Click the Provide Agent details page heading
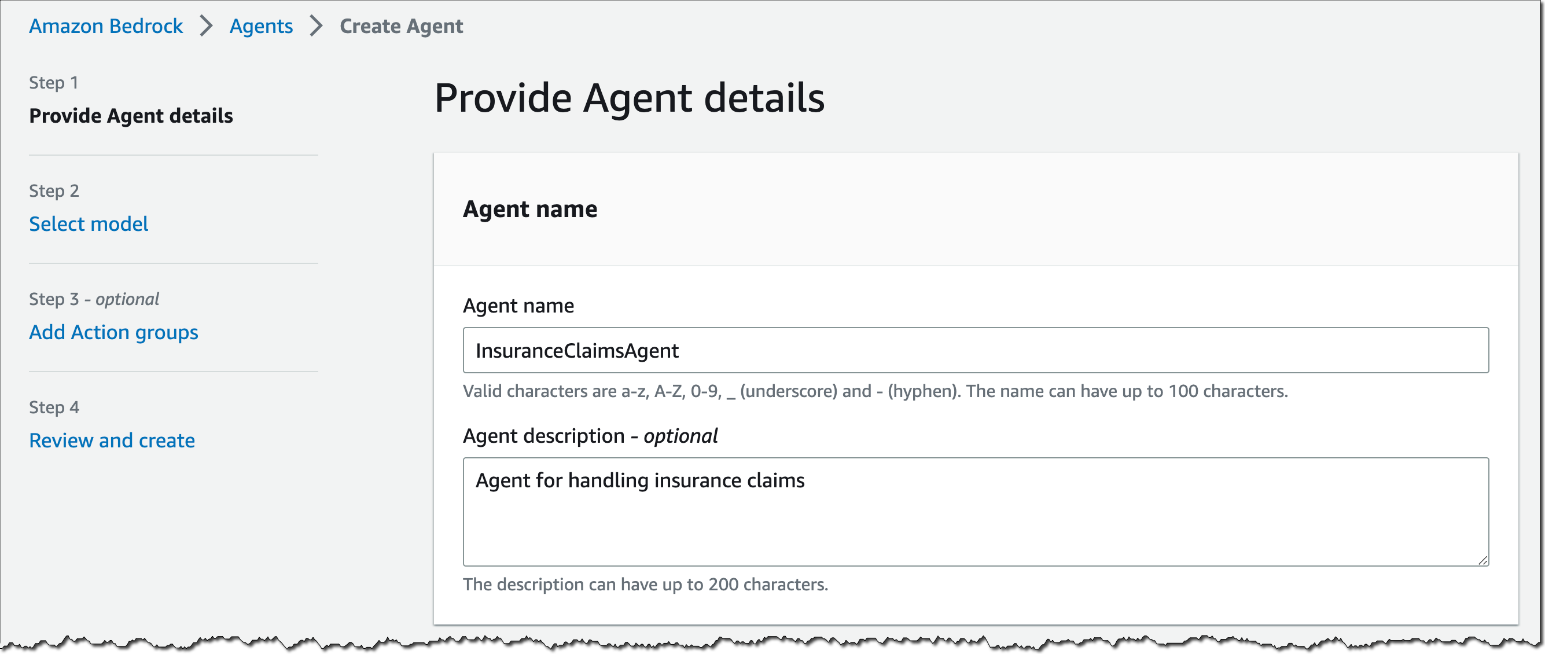The height and width of the screenshot is (654, 1545). point(631,97)
